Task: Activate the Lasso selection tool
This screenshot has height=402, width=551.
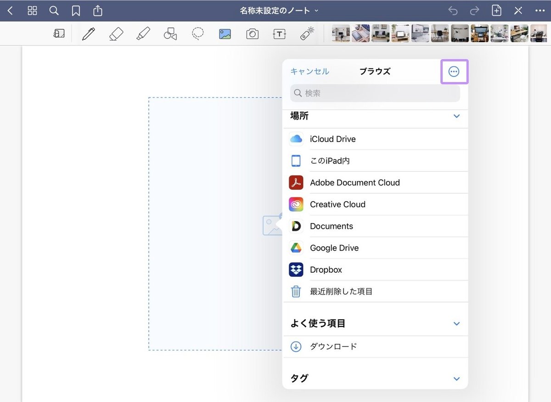Action: click(197, 33)
